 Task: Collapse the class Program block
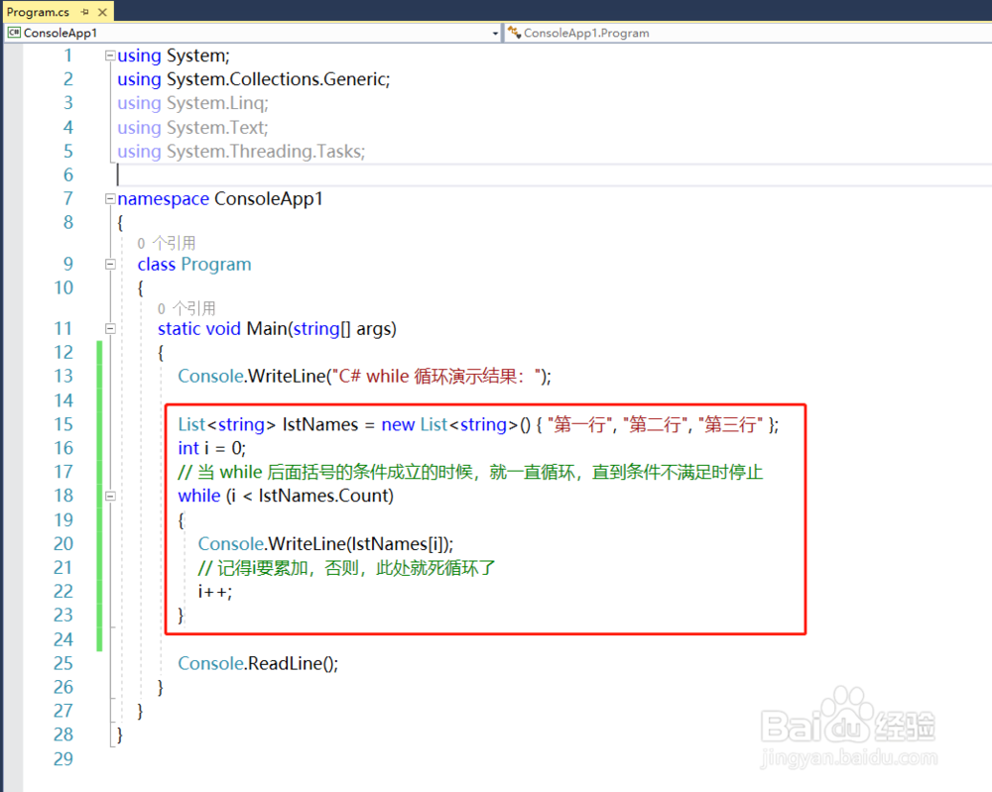[x=110, y=265]
